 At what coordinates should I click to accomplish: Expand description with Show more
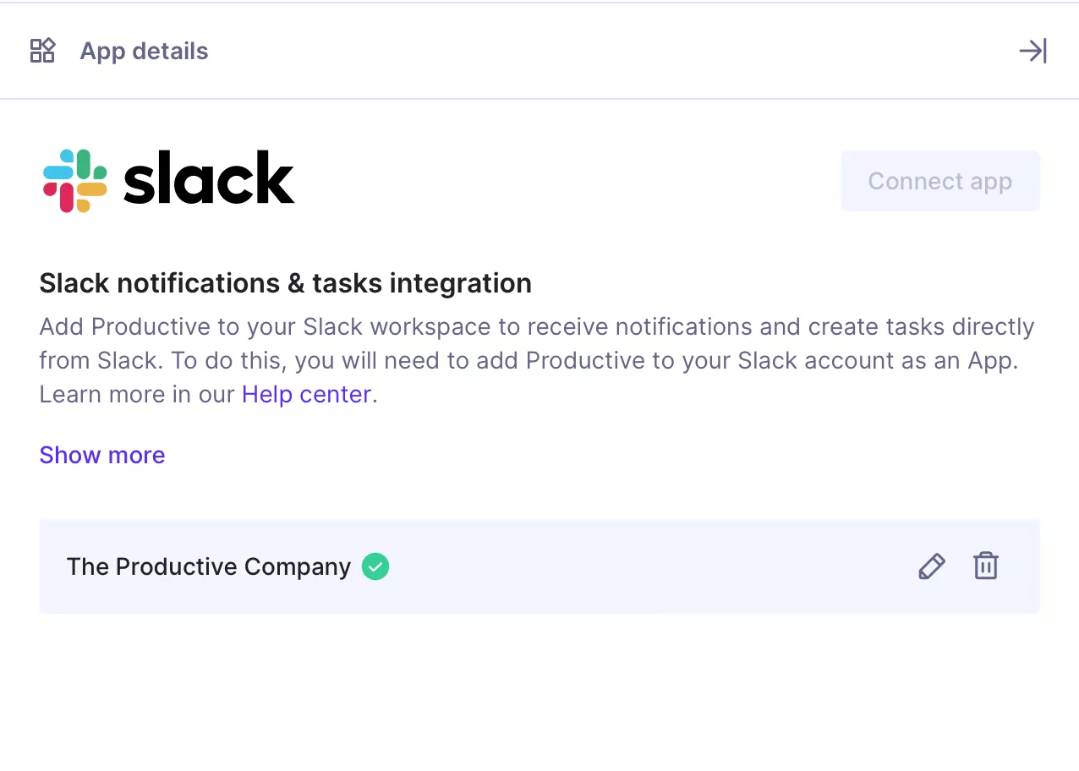click(x=102, y=455)
